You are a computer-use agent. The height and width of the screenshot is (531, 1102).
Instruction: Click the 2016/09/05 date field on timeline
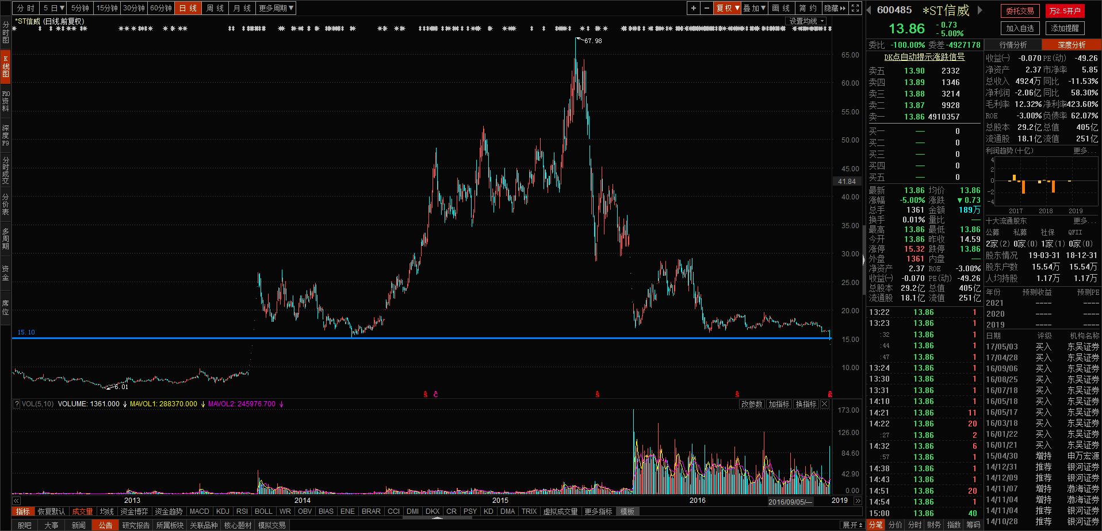tap(791, 502)
